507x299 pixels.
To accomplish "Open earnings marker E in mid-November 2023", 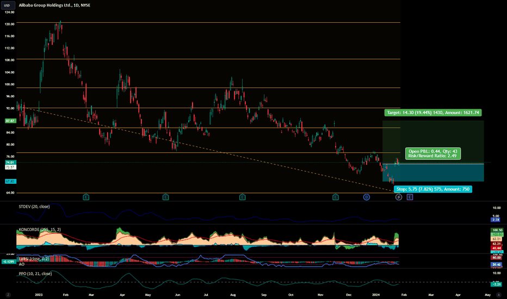I will [x=336, y=197].
